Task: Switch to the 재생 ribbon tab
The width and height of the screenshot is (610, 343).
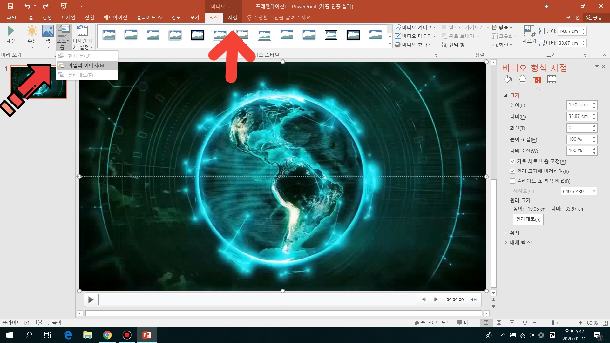Action: click(233, 17)
